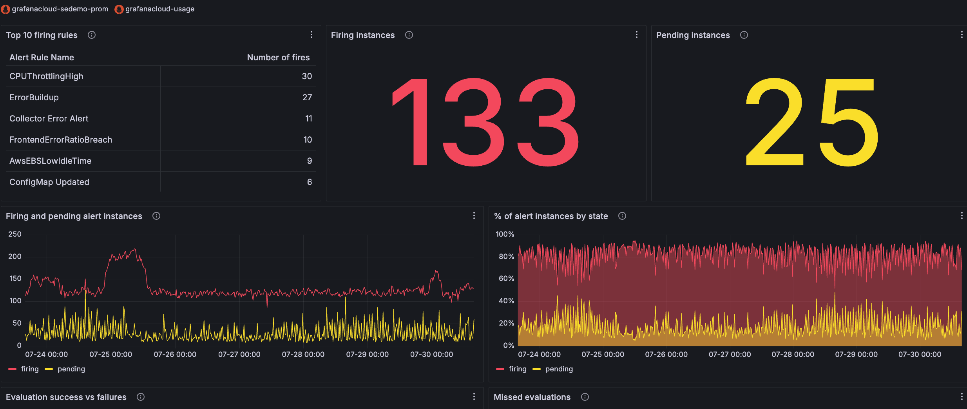This screenshot has height=409, width=967.
Task: Click the 133 firing instances stat value
Action: [x=485, y=121]
